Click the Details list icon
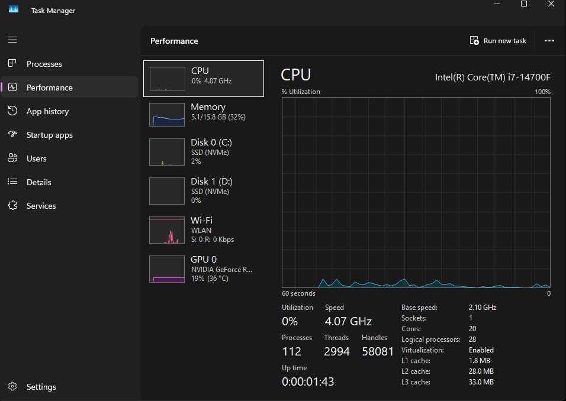The image size is (566, 401). coord(12,182)
